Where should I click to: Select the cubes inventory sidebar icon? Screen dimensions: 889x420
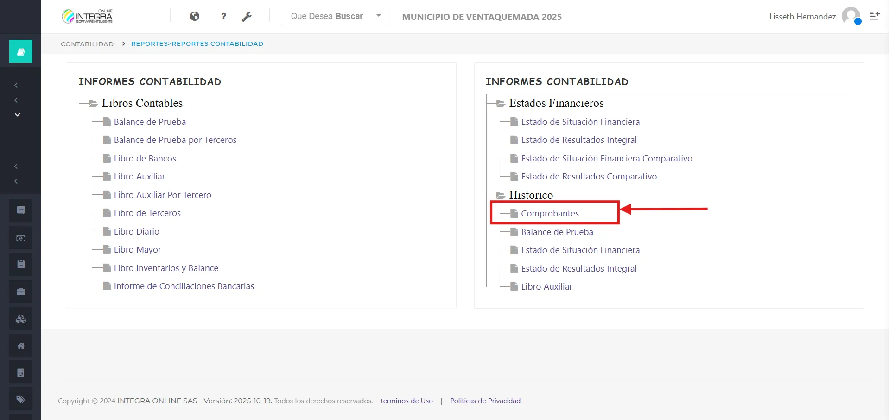(20, 318)
